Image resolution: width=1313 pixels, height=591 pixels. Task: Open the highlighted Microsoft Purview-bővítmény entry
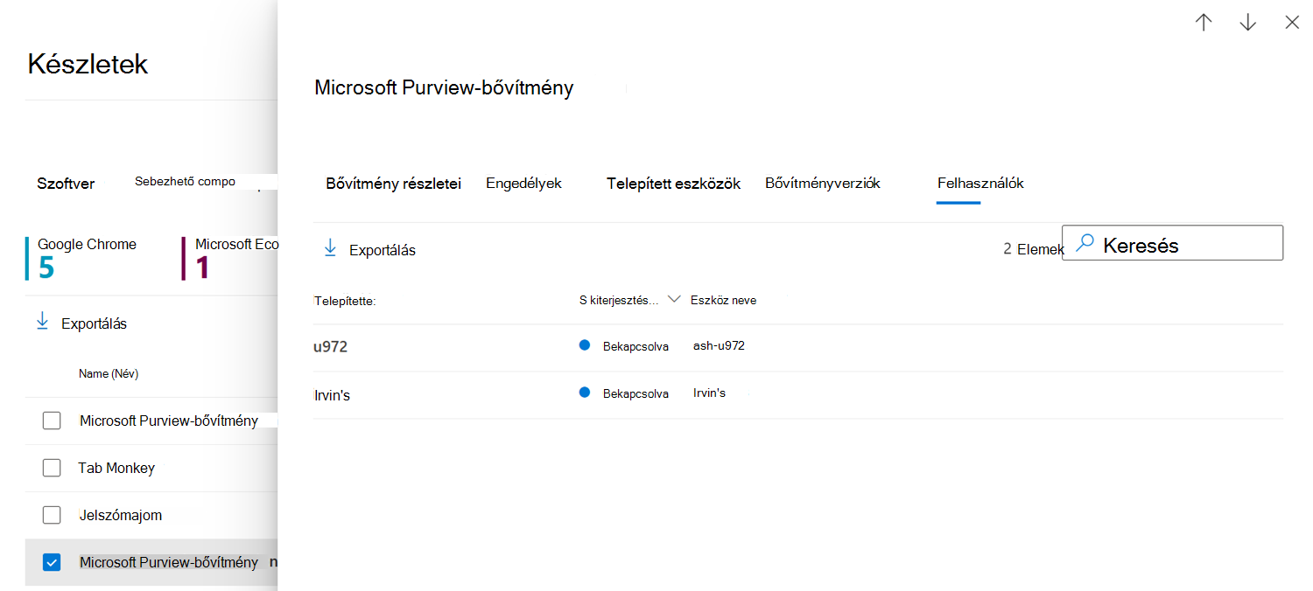(169, 562)
